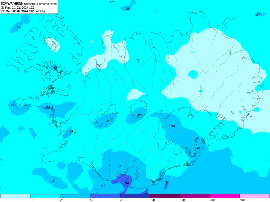Click the '(+87 h)' forecast lead text
The height and width of the screenshot is (202, 270).
(40, 11)
